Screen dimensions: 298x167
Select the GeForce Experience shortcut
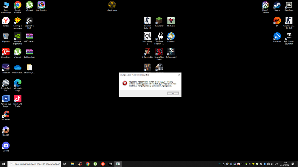(18, 38)
